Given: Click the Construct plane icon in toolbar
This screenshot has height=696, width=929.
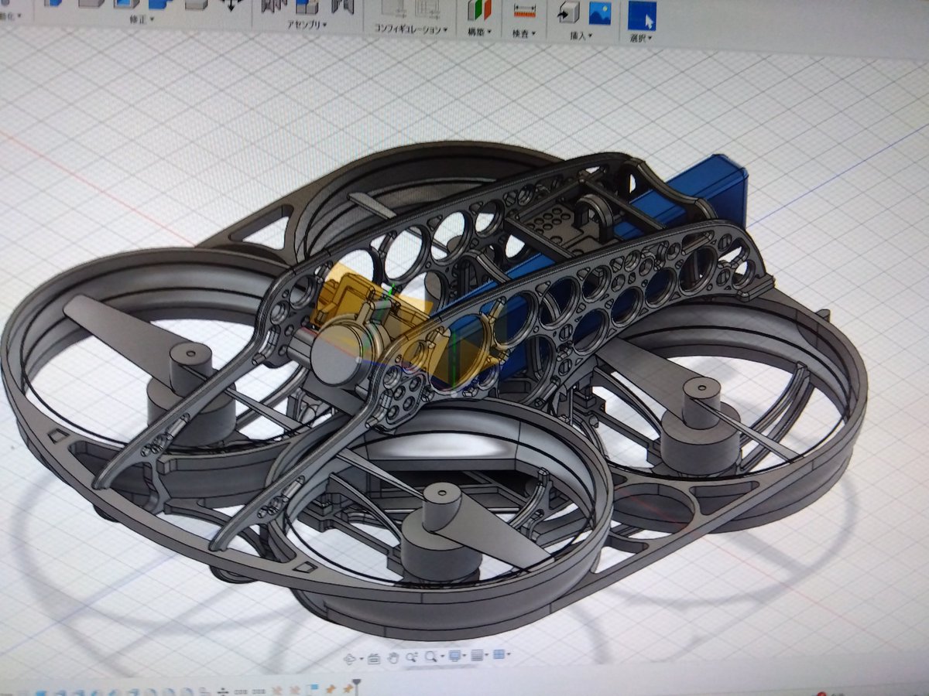Looking at the screenshot, I should click(479, 10).
